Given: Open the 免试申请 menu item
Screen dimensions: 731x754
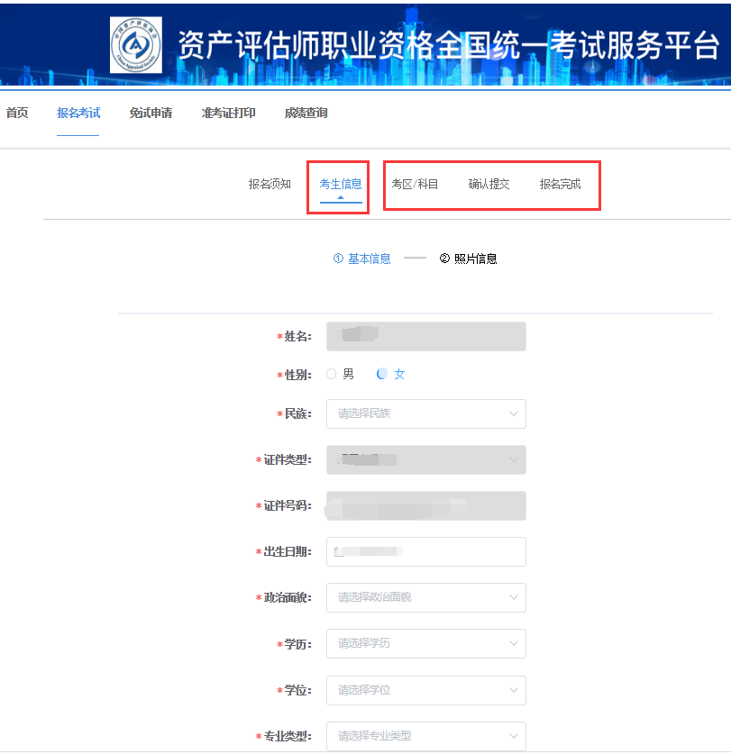Looking at the screenshot, I should coord(151,113).
